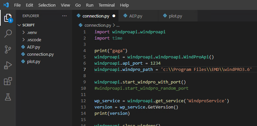
Task: Switch to the plot.py editor tab
Action: 178,16
